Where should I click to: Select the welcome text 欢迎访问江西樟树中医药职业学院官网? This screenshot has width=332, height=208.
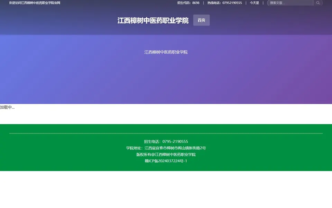pyautogui.click(x=35, y=3)
